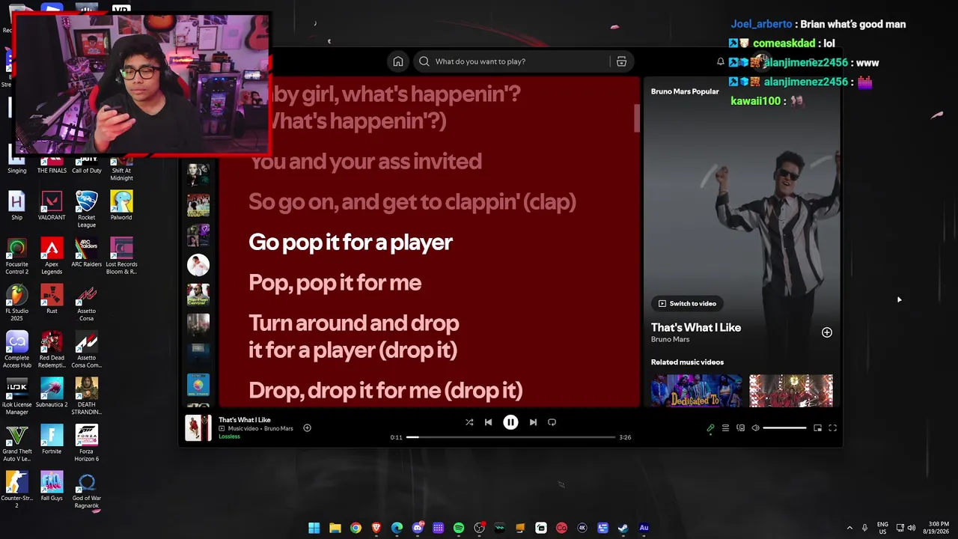Select the Forza Horizon 6 desktop shortcut

87,443
